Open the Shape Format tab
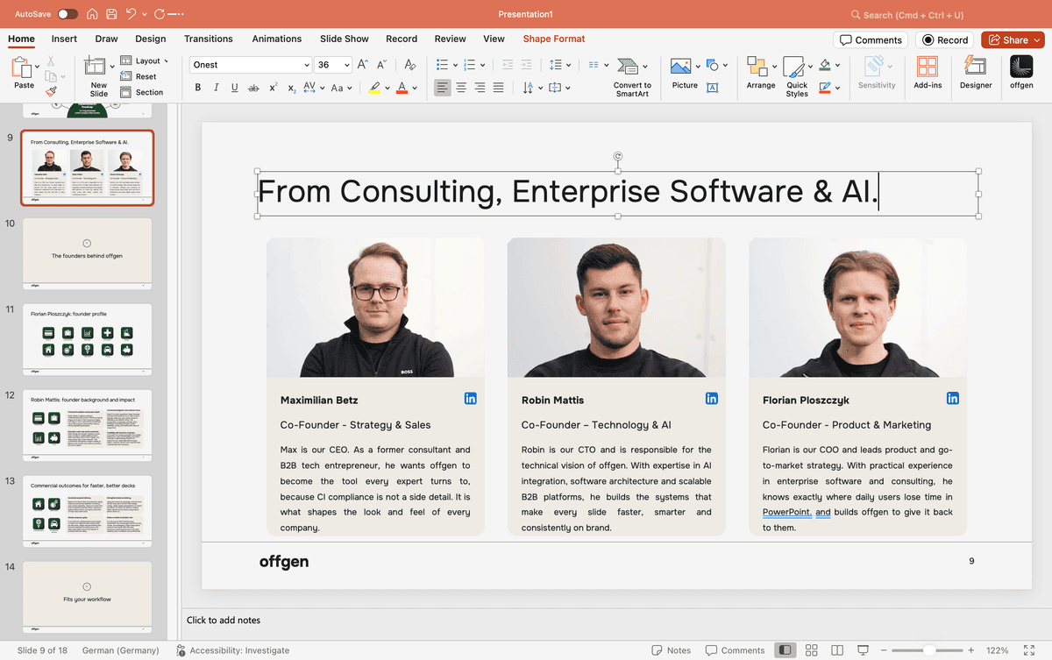Image resolution: width=1052 pixels, height=660 pixels. click(x=554, y=39)
